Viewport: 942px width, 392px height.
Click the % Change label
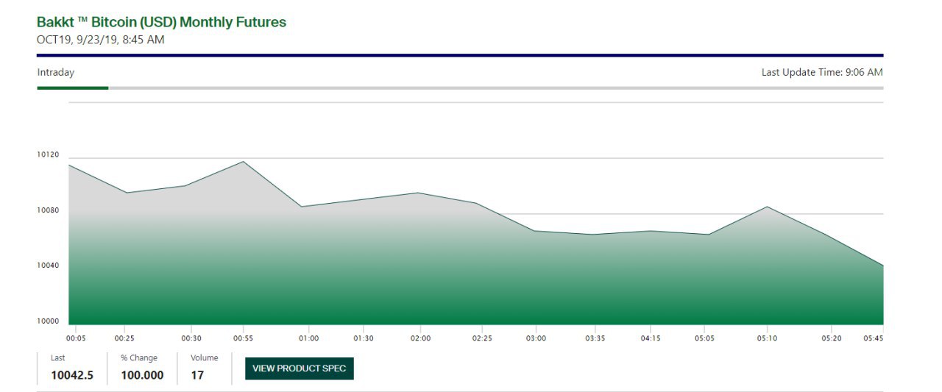[139, 358]
